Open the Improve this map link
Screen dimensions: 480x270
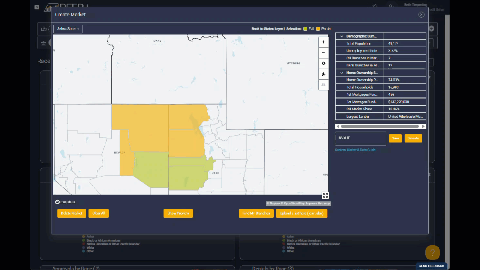click(318, 204)
